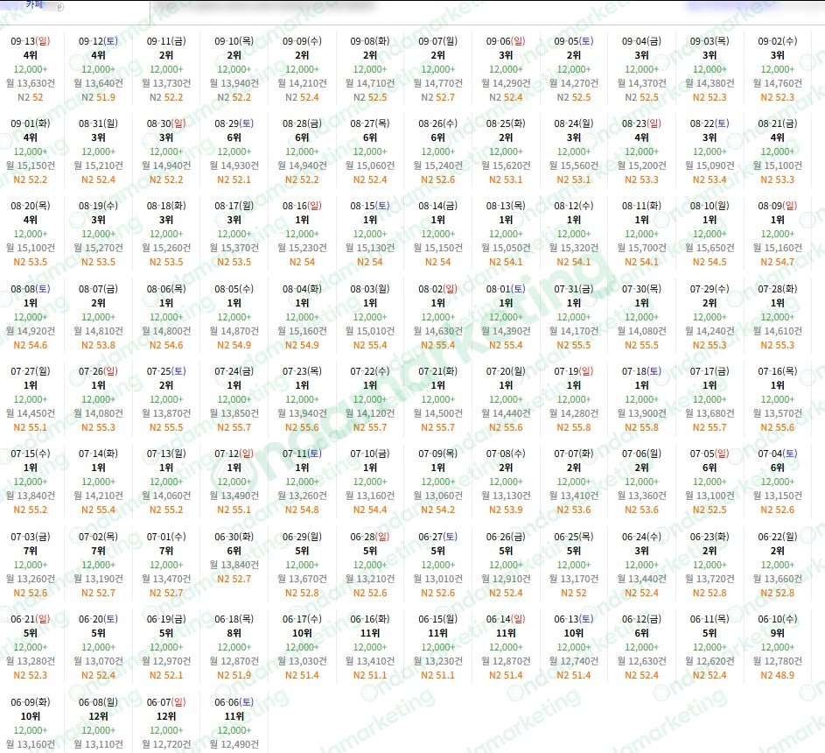Image resolution: width=825 pixels, height=753 pixels.
Task: Select date 08-21(금)
Action: (777, 123)
